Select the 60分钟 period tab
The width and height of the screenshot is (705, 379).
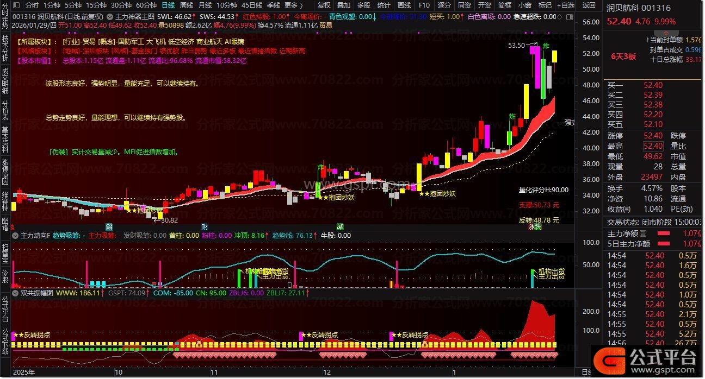pos(146,5)
